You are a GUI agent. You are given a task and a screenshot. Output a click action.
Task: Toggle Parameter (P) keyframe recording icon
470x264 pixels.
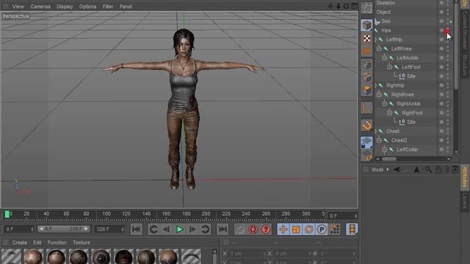pos(322,230)
